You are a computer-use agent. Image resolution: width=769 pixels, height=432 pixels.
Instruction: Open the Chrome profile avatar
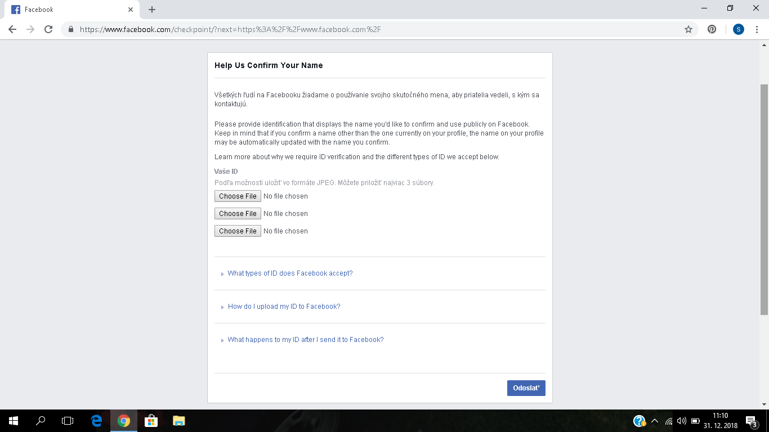pyautogui.click(x=739, y=29)
